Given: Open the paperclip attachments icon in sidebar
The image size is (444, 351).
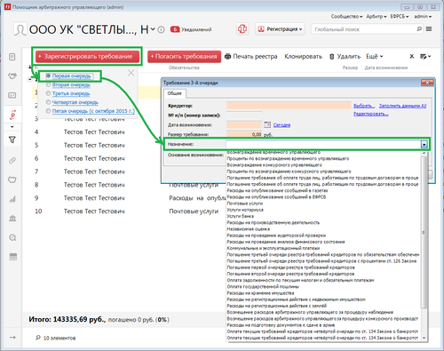Looking at the screenshot, I should [12, 161].
